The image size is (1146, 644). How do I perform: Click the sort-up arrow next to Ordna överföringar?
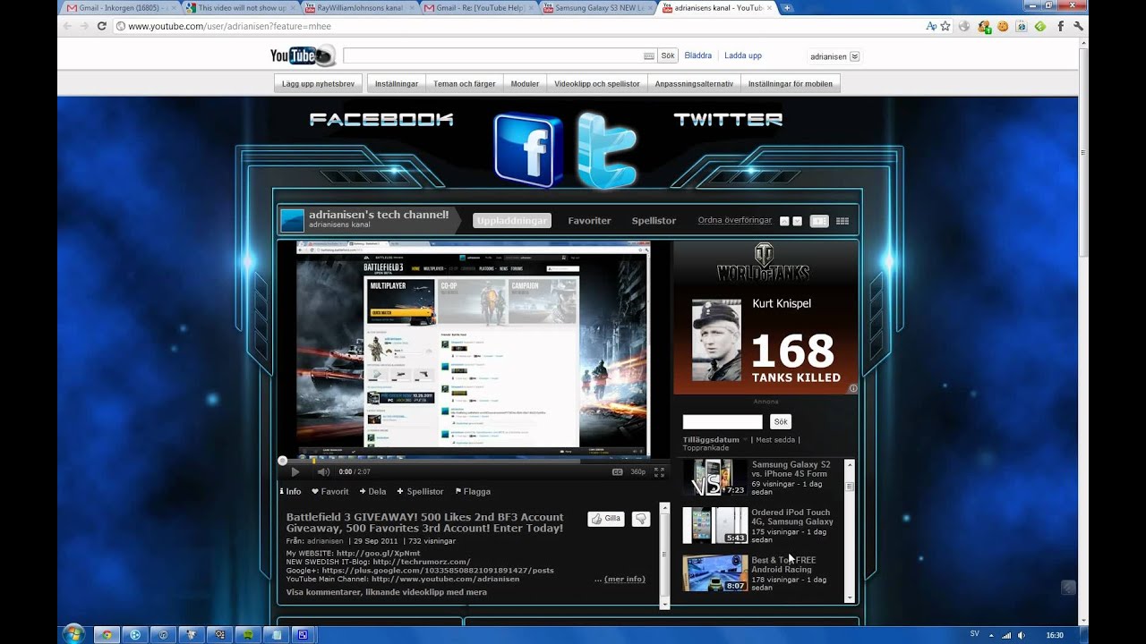(784, 221)
